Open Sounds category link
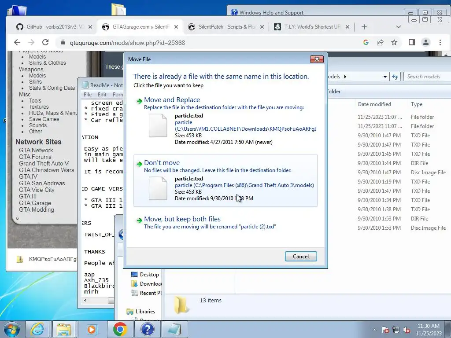The height and width of the screenshot is (338, 451). point(38,125)
